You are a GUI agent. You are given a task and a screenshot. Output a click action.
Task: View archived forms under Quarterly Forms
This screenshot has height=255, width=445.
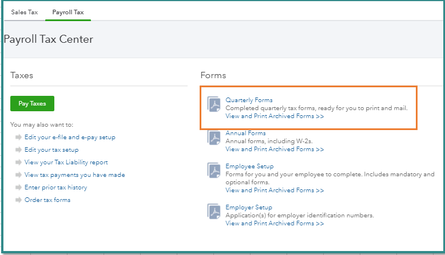click(x=275, y=116)
